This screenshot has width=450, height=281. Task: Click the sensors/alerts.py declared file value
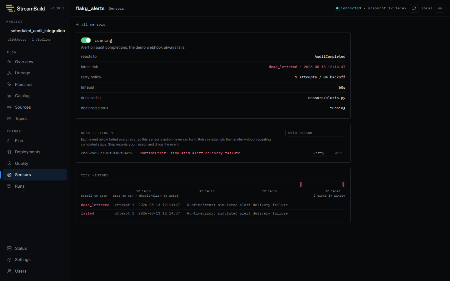(x=327, y=98)
